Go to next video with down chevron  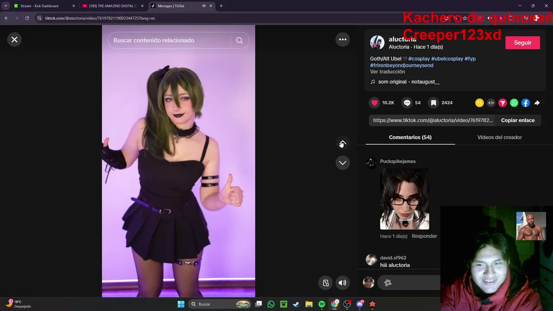coord(343,163)
